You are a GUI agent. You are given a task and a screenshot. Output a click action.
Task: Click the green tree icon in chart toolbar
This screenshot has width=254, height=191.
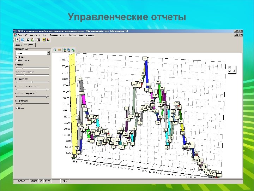[x=65, y=50]
